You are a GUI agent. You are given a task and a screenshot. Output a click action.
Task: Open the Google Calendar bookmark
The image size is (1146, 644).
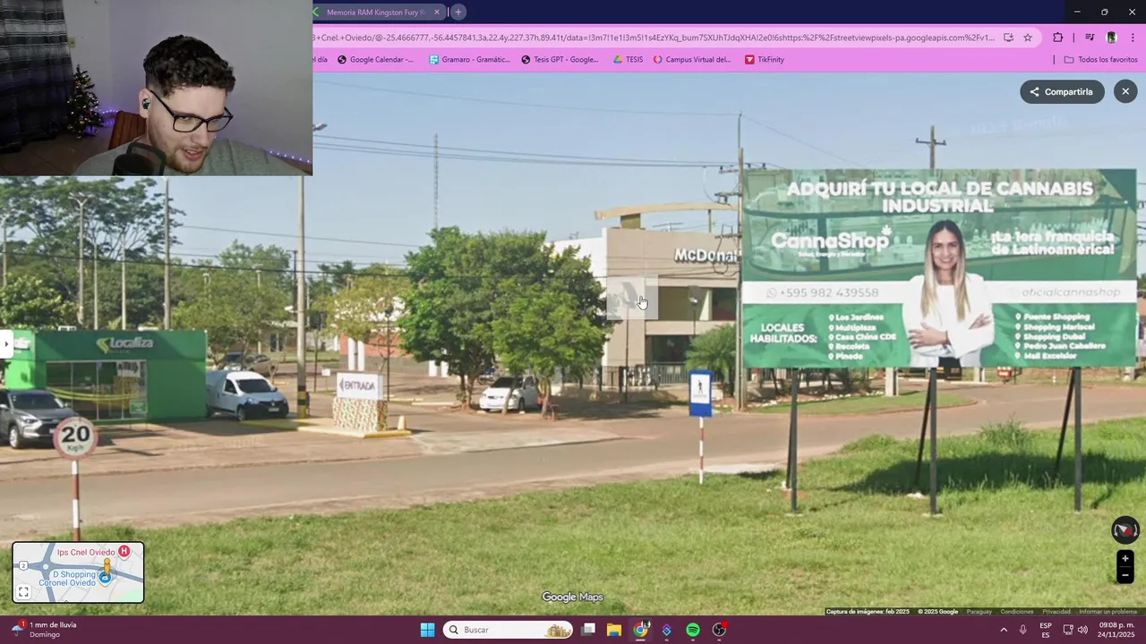pyautogui.click(x=375, y=60)
